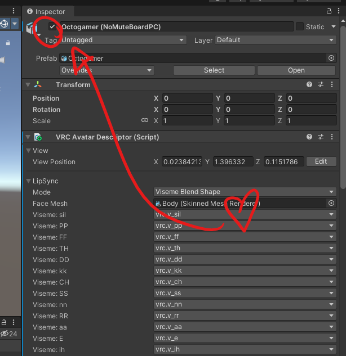Click the Face Mesh Body reference field
The width and height of the screenshot is (346, 356).
(240, 204)
